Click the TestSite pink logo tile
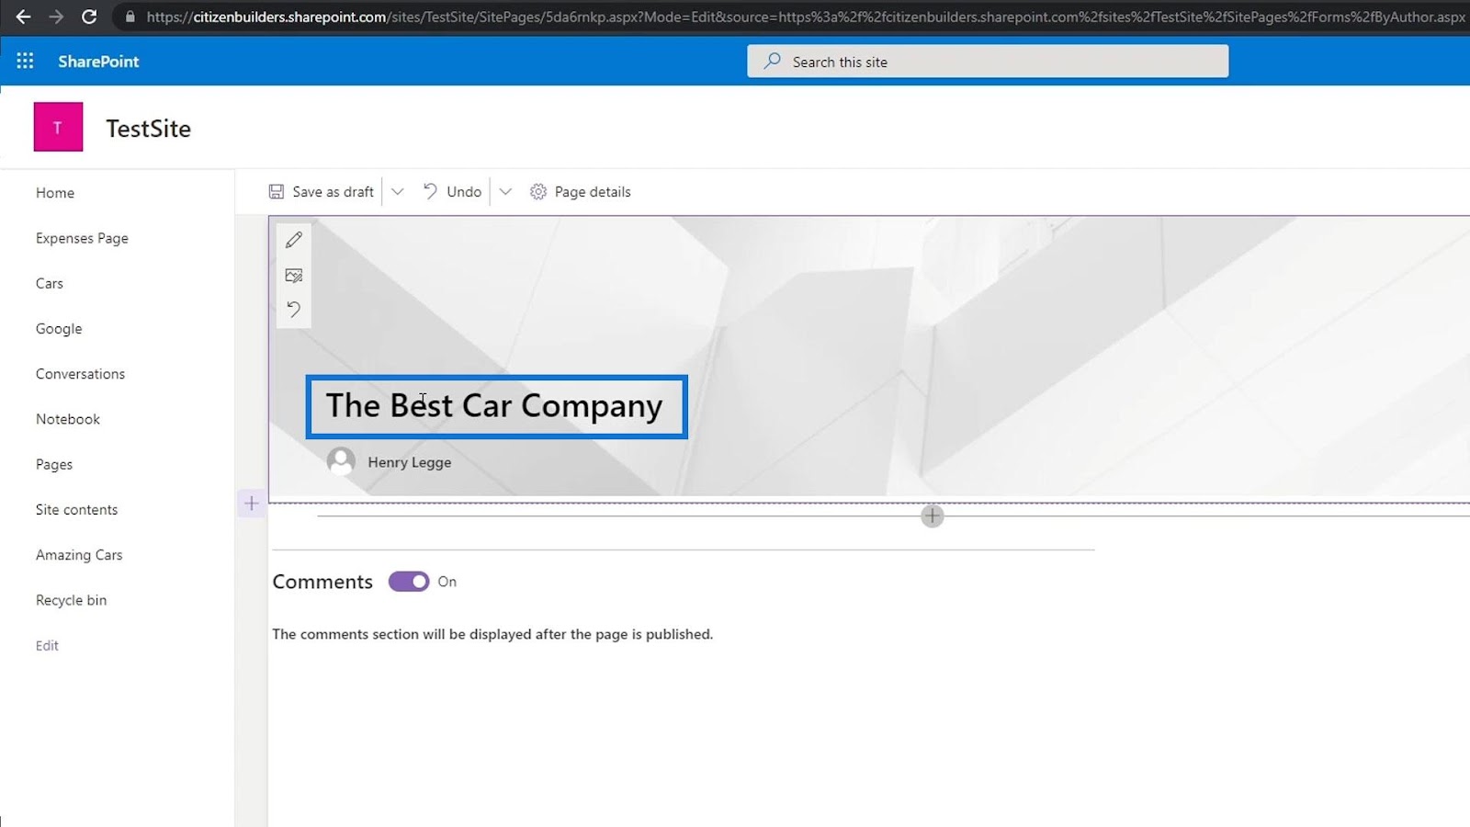Screen dimensions: 1470x827 [58, 127]
